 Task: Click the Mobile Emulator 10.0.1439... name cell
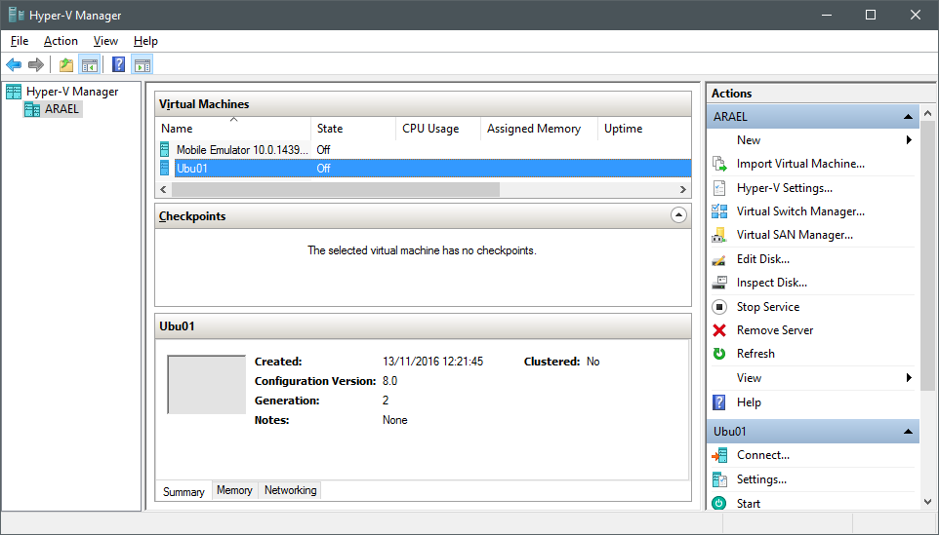[242, 149]
